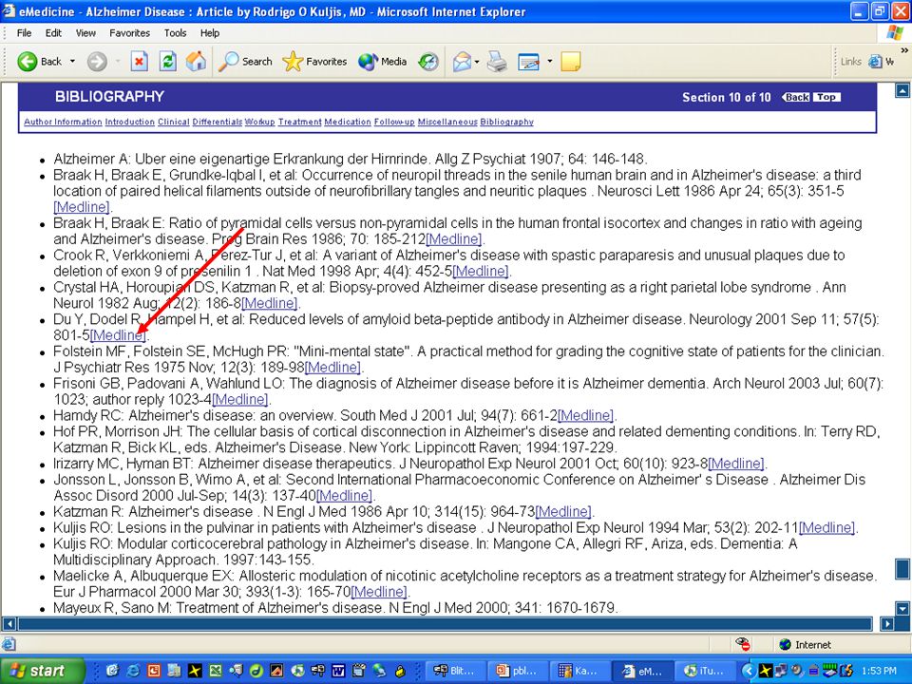The width and height of the screenshot is (912, 684).
Task: Click the horizontal scrollbar left arrow
Action: click(x=9, y=624)
